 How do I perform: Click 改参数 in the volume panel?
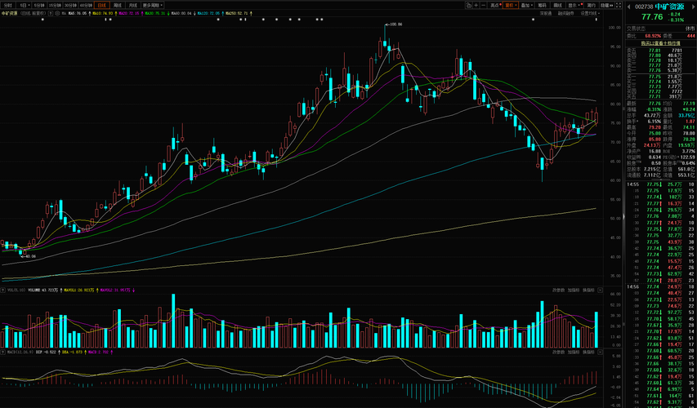(559, 290)
